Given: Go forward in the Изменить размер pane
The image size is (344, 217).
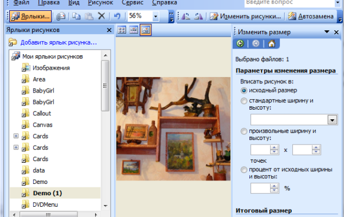Looking at the screenshot, I should pyautogui.click(x=256, y=43).
